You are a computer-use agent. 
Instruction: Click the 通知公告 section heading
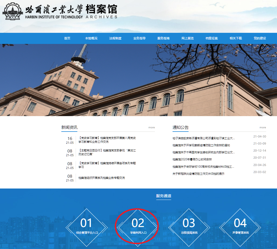click(x=180, y=127)
